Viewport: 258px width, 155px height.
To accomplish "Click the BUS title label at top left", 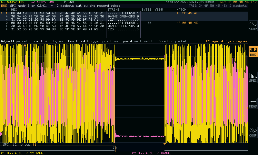I will [4, 5].
